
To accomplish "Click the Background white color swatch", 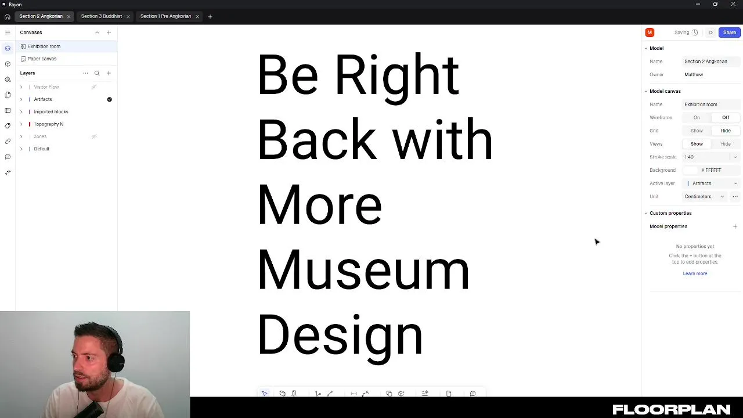I will pos(690,170).
